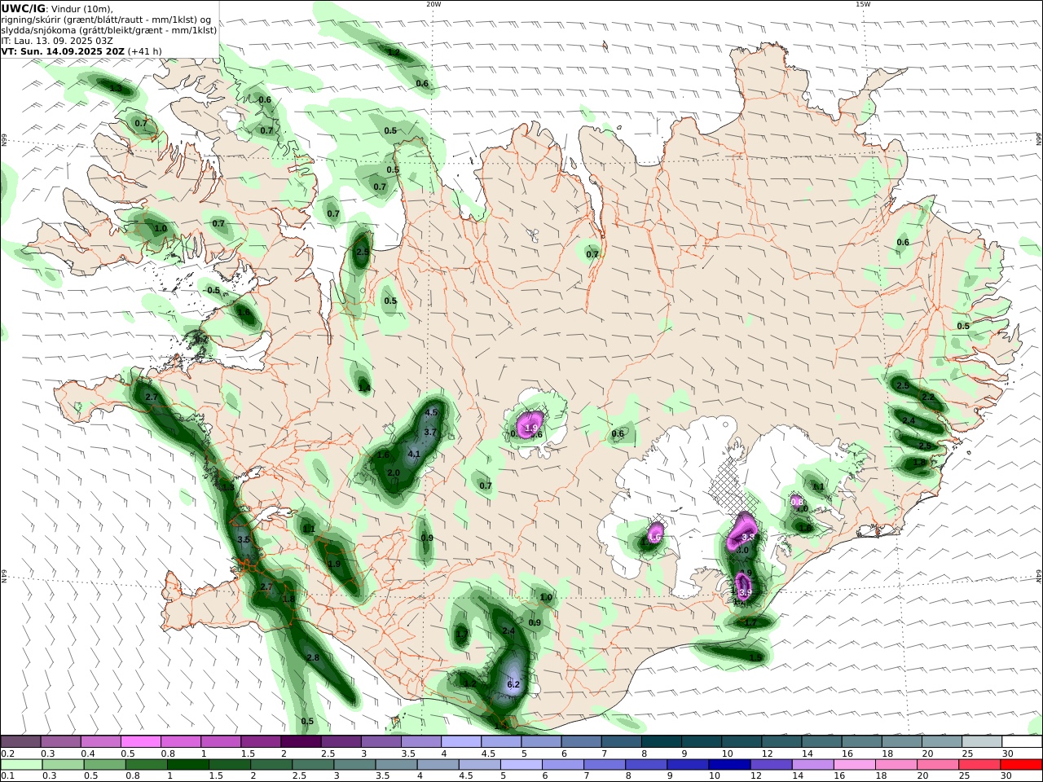Click the '3.7' precipitation value on map
This screenshot has height=782, width=1043.
tap(431, 432)
